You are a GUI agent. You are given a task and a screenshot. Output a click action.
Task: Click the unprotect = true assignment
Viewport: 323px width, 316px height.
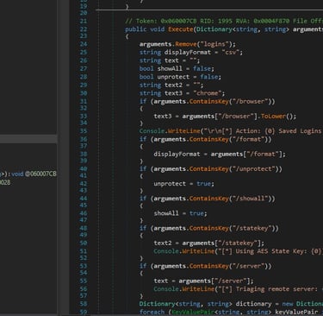pos(183,184)
